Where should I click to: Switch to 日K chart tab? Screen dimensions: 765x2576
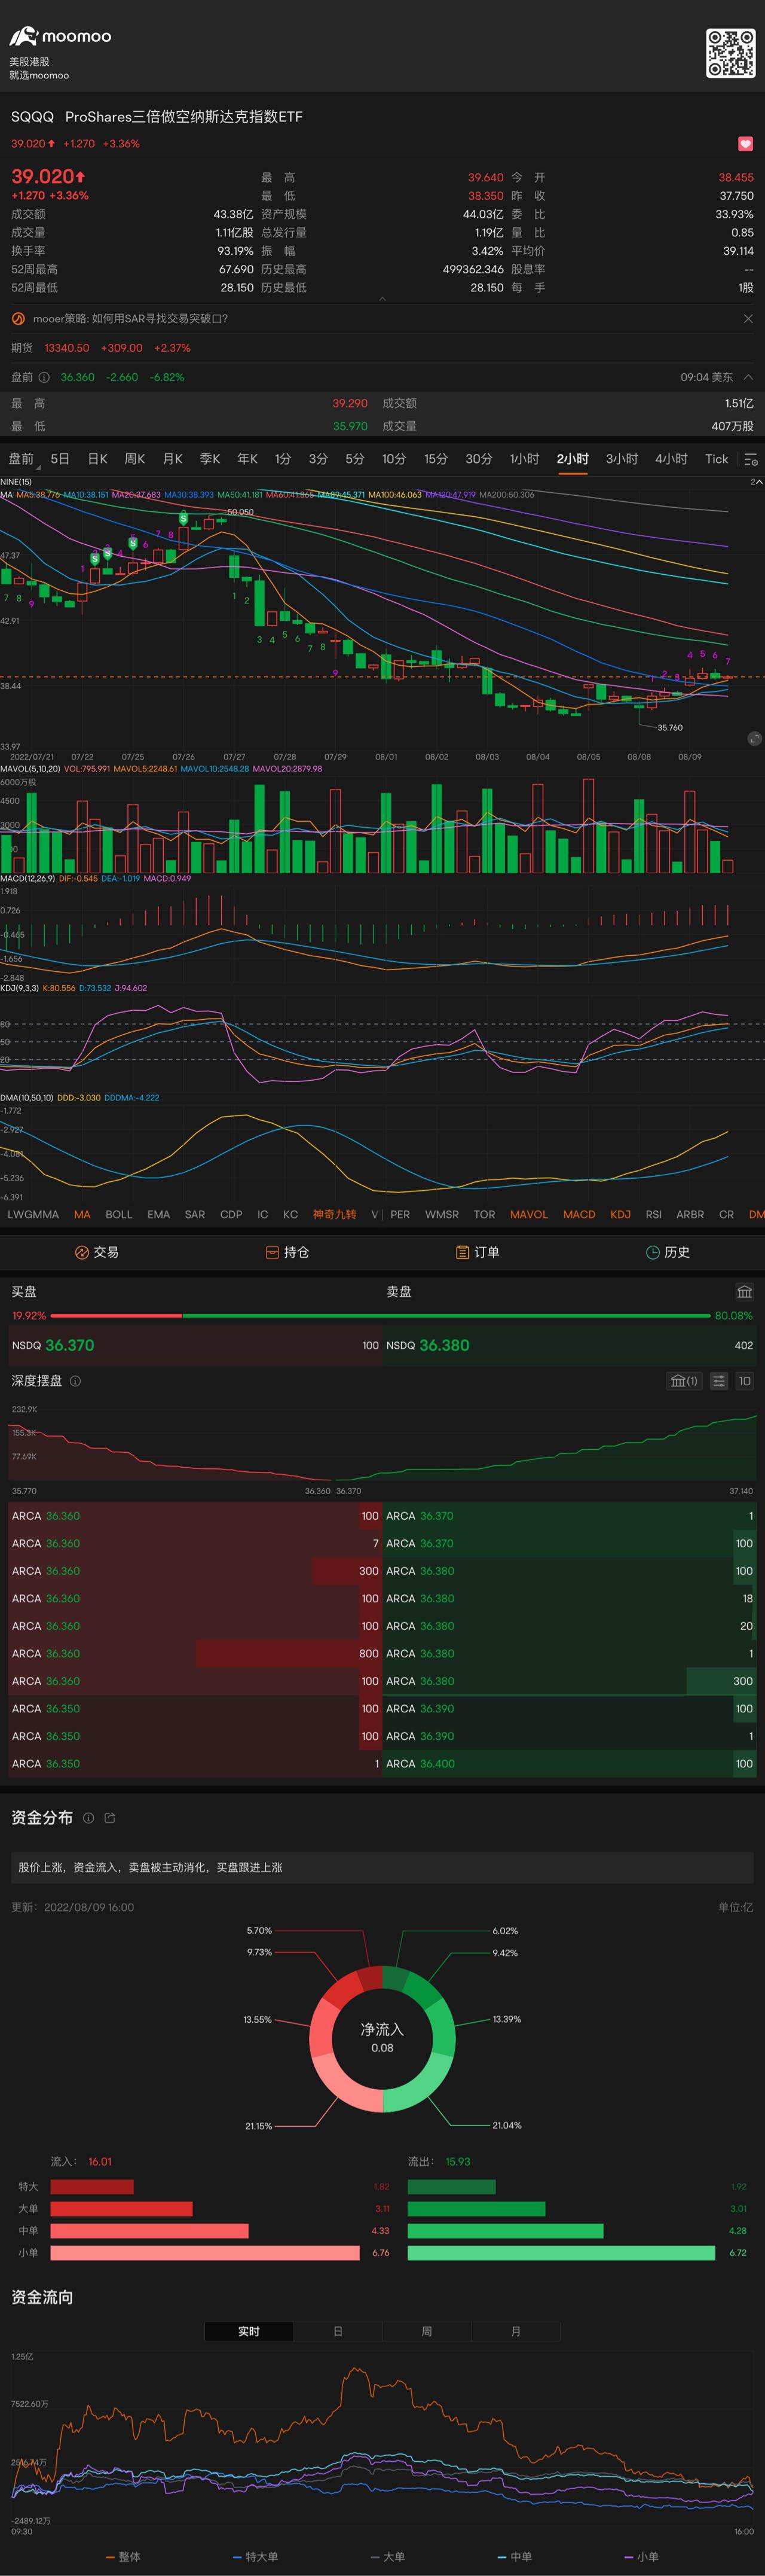pyautogui.click(x=98, y=459)
